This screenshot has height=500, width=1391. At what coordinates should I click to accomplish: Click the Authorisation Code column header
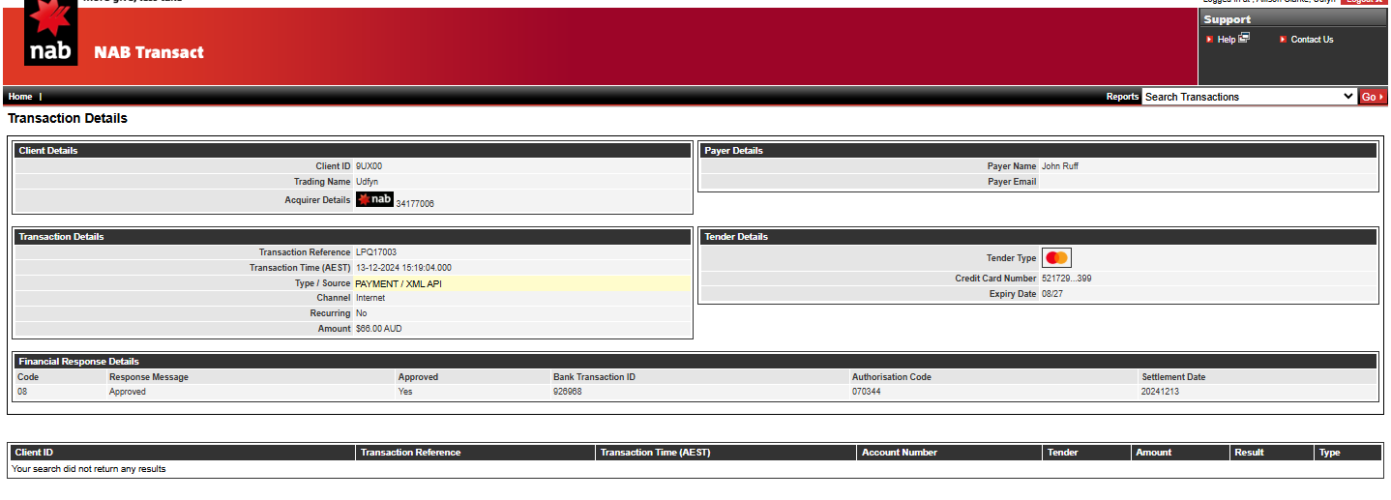pos(892,377)
